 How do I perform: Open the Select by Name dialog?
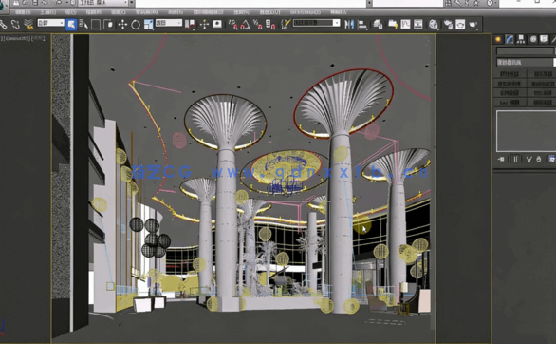click(x=83, y=24)
